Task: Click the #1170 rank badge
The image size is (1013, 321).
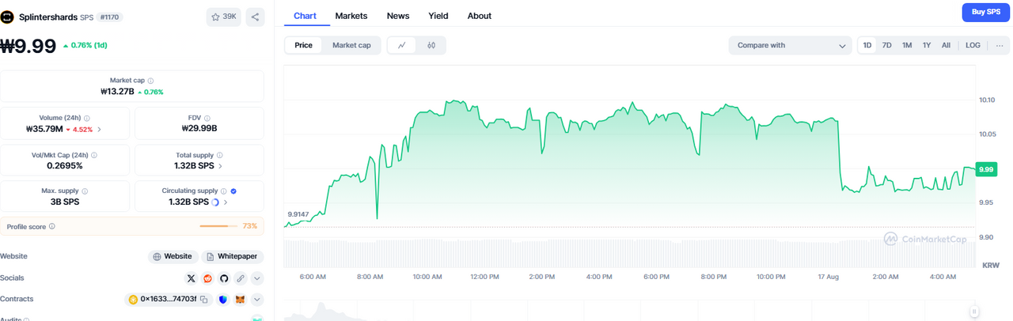Action: pyautogui.click(x=109, y=17)
